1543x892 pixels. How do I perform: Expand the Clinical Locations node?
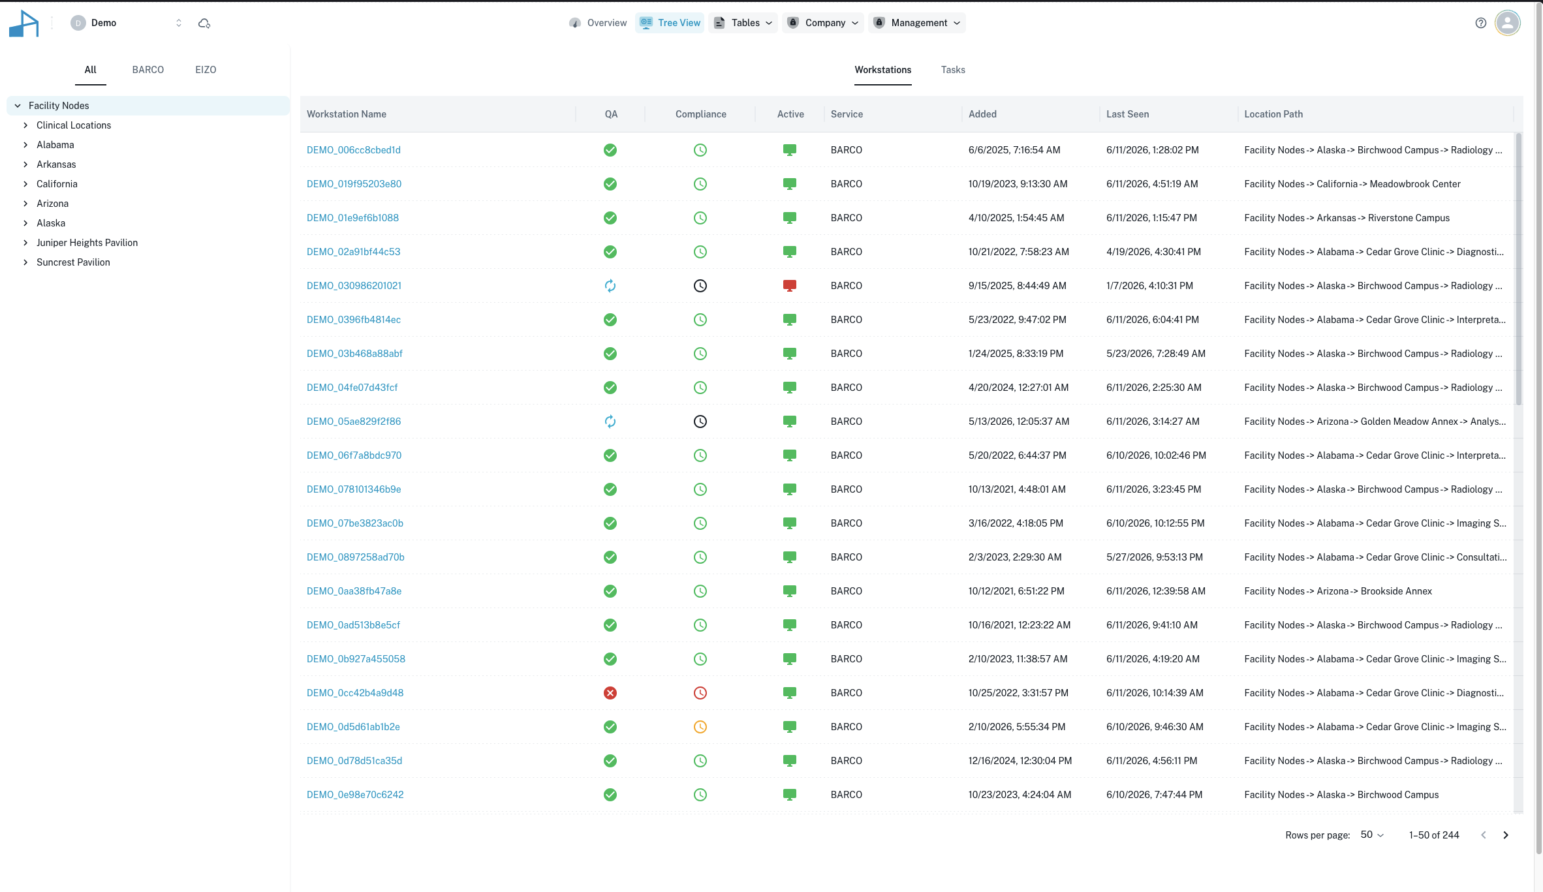pos(25,125)
